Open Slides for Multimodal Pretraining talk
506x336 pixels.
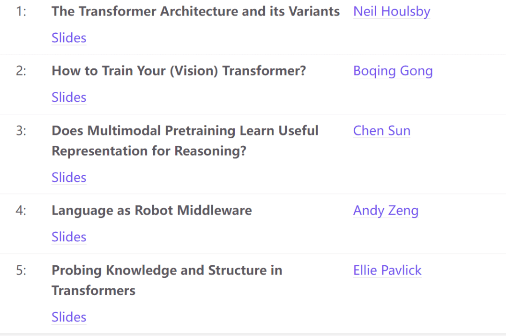click(x=68, y=178)
